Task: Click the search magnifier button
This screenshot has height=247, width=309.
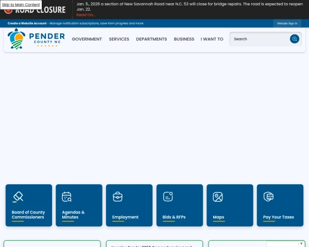Action: (x=294, y=39)
